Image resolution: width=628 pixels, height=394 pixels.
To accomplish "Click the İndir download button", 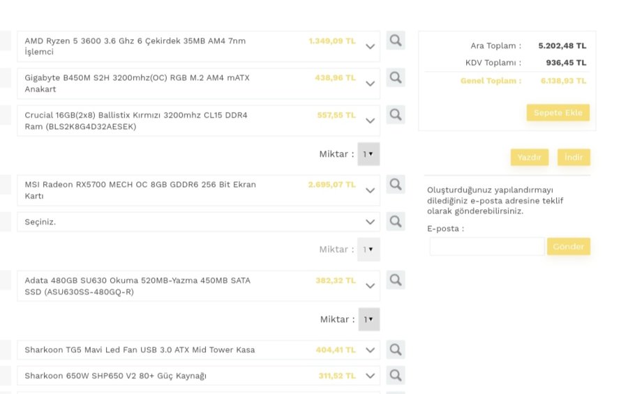I will 574,158.
